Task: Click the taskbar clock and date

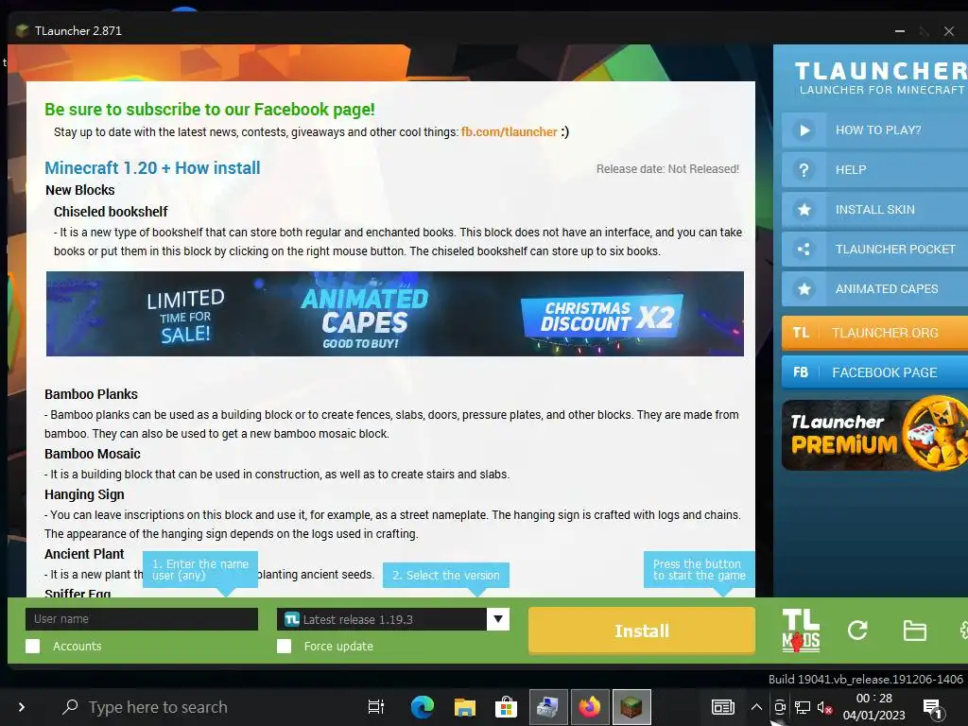Action: tap(874, 707)
